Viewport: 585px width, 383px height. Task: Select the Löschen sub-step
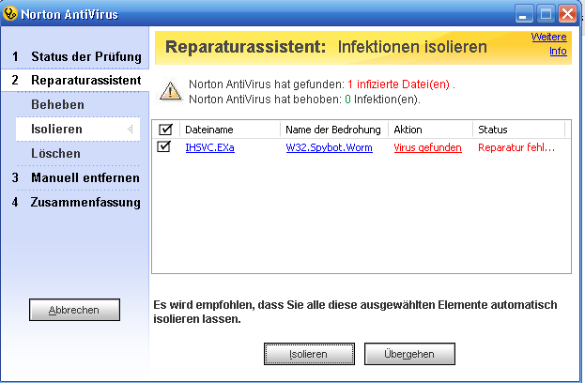click(55, 153)
